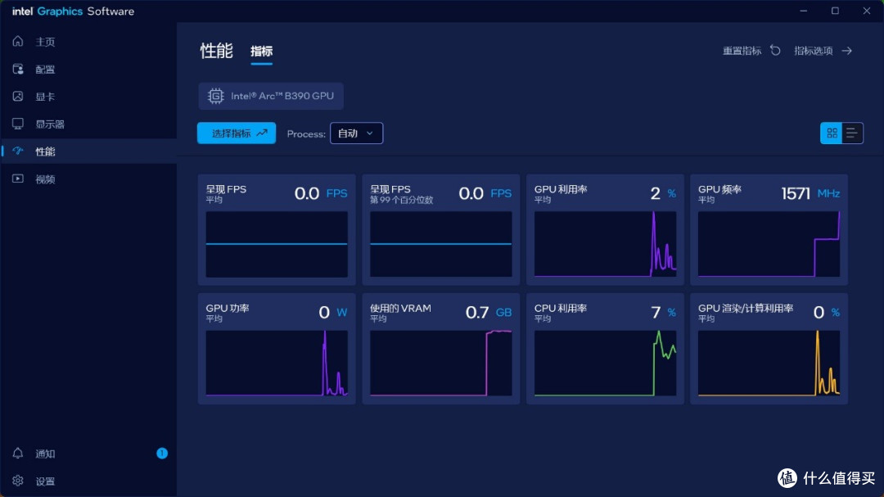Open the Process 自动 dropdown
Screen dimensions: 884x497
356,133
